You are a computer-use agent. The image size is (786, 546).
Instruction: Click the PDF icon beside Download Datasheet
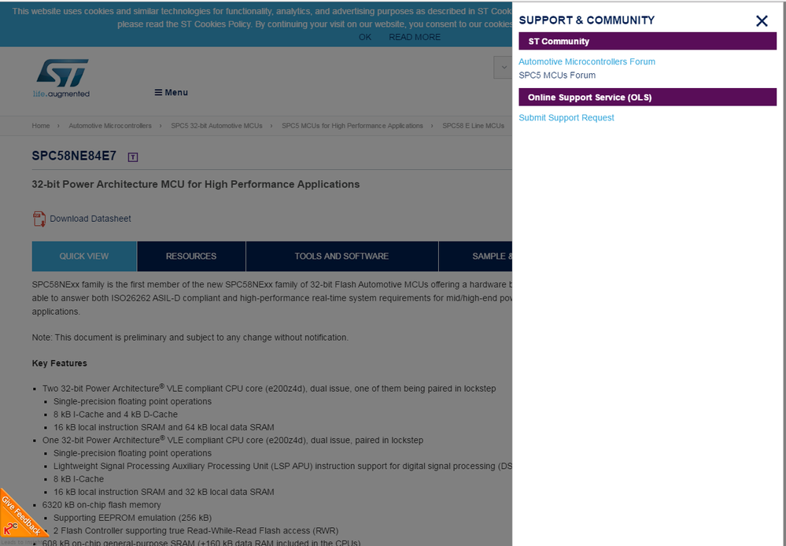39,218
